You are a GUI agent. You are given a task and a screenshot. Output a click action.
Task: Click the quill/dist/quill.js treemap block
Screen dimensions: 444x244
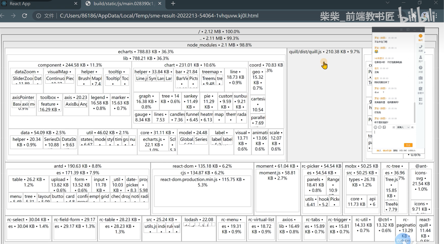[x=324, y=104]
